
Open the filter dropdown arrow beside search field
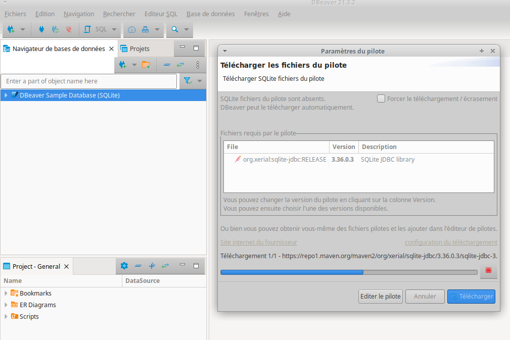click(199, 81)
